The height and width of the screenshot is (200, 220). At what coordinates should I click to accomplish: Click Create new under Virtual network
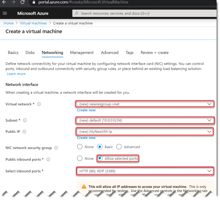(86, 110)
